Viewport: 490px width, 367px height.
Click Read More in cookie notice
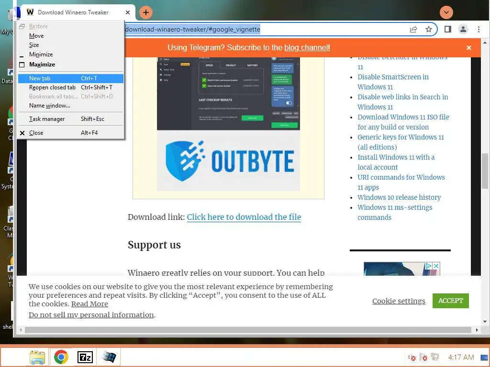(x=89, y=304)
